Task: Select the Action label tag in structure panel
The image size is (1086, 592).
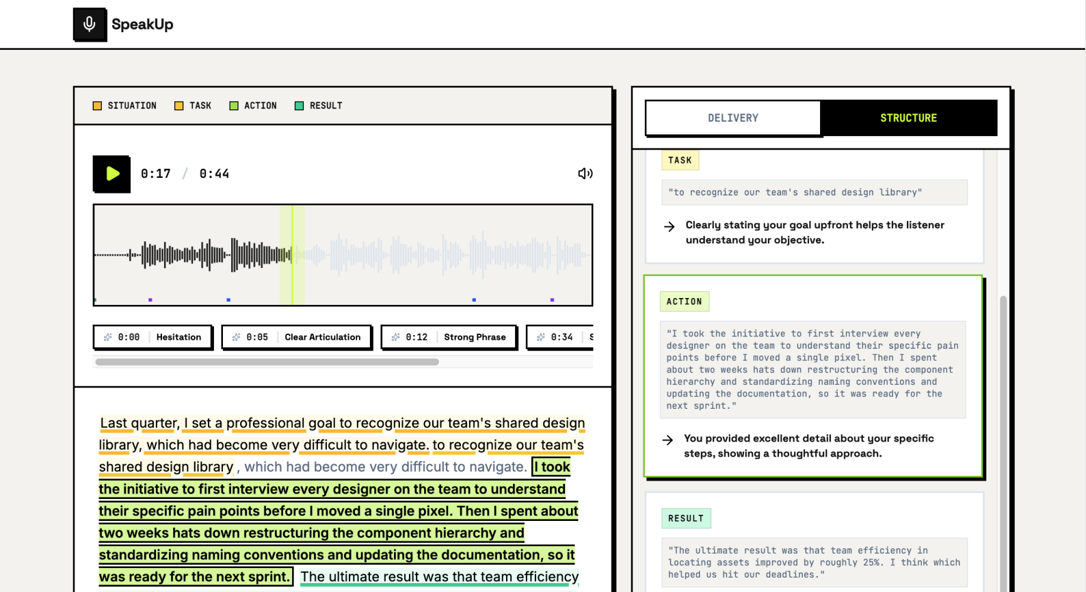Action: 685,301
